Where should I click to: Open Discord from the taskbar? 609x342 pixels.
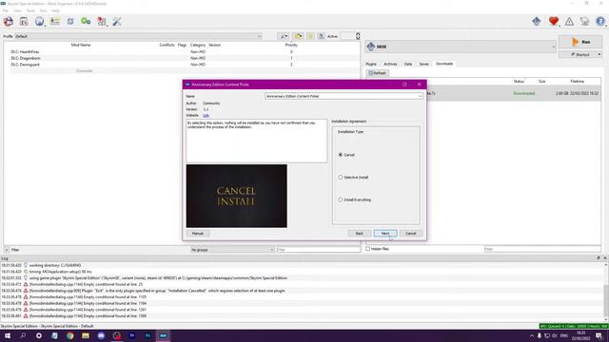click(101, 335)
